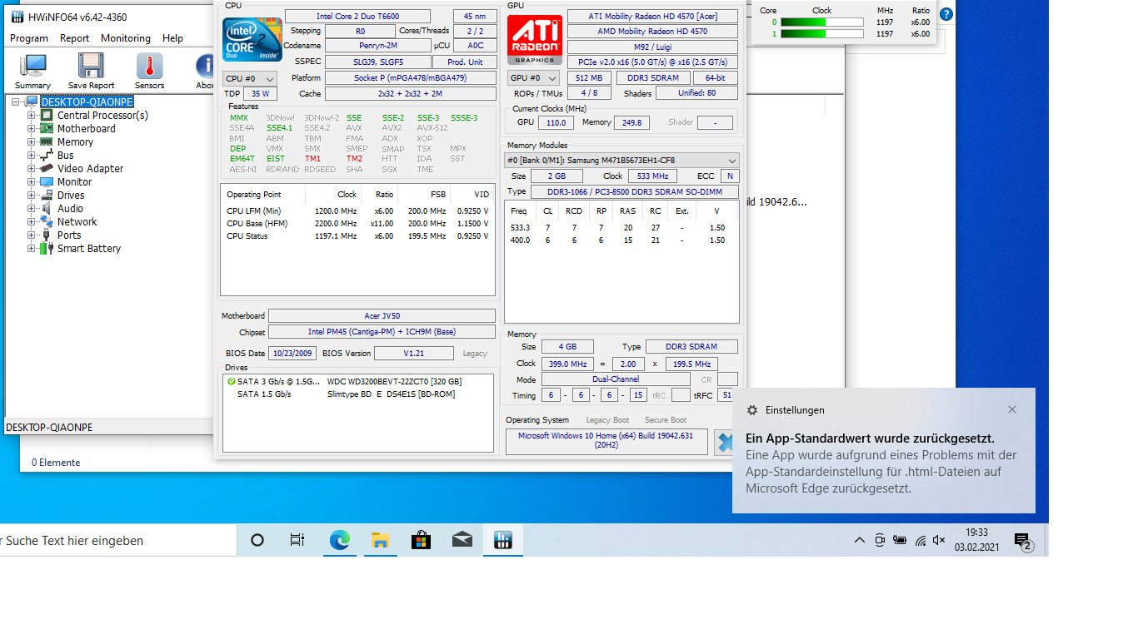The height and width of the screenshot is (639, 1138).
Task: Click the HWiNFO taskbar icon
Action: [x=502, y=540]
